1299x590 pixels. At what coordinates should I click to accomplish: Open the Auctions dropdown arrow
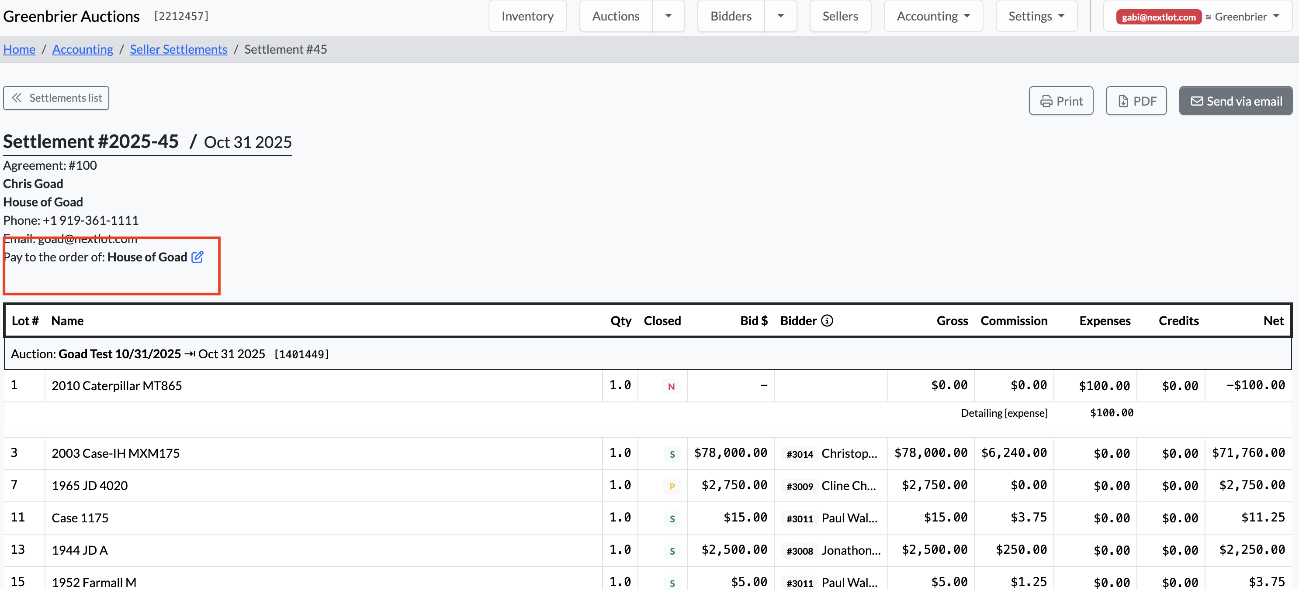pos(668,16)
